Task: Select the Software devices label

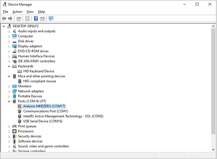Action: (30, 141)
